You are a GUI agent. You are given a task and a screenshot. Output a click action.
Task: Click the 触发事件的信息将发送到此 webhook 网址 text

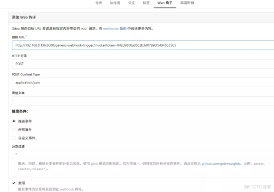(51, 189)
